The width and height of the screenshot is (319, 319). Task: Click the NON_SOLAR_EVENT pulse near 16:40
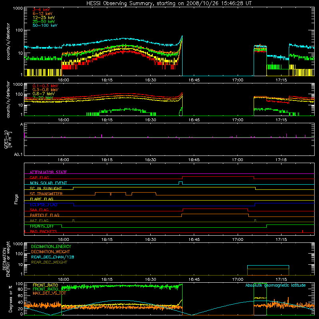[181, 183]
